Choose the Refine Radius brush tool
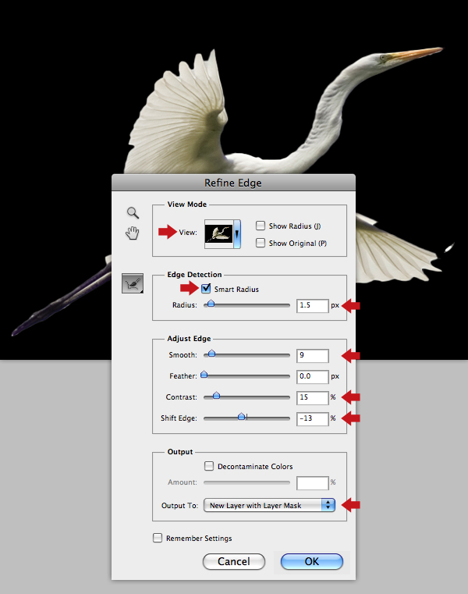Viewport: 468px width, 594px height. [133, 283]
